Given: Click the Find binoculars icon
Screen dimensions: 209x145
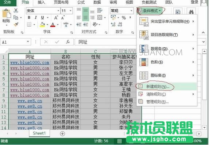Looking at the screenshot, I should 191,12.
